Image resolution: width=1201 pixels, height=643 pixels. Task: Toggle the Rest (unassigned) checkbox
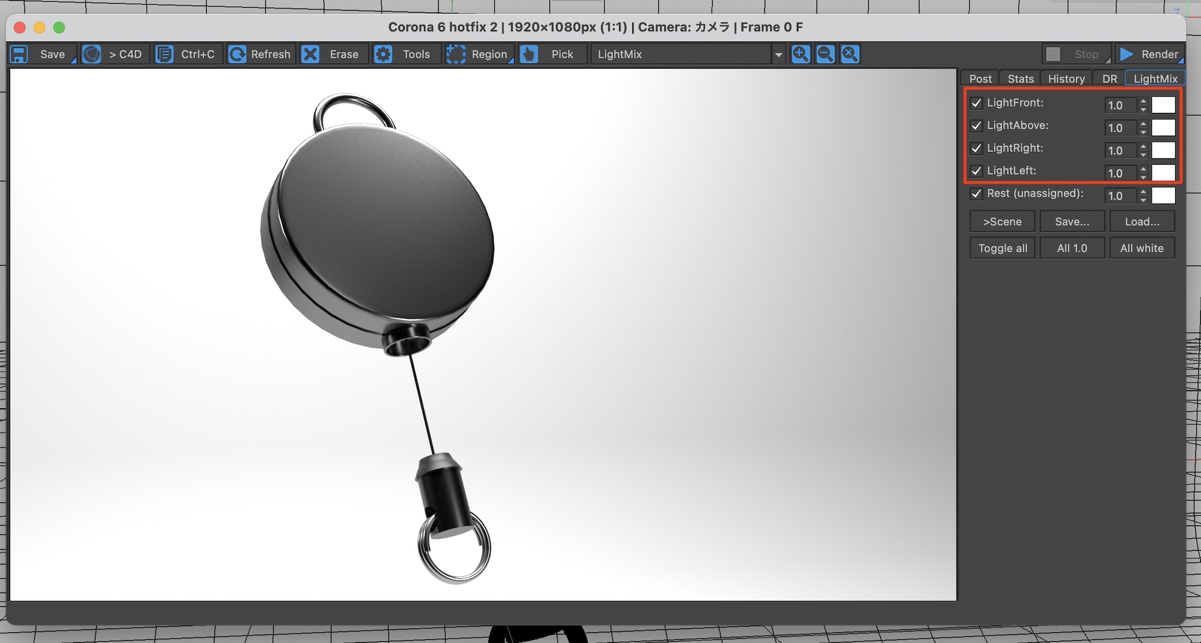point(976,193)
